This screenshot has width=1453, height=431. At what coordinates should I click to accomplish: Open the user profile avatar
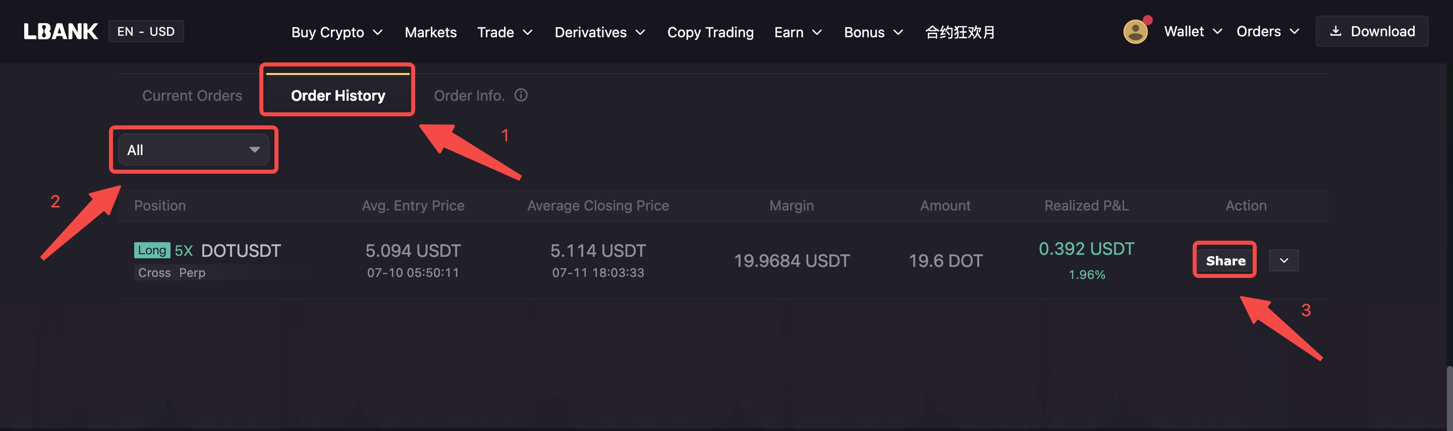(1136, 32)
